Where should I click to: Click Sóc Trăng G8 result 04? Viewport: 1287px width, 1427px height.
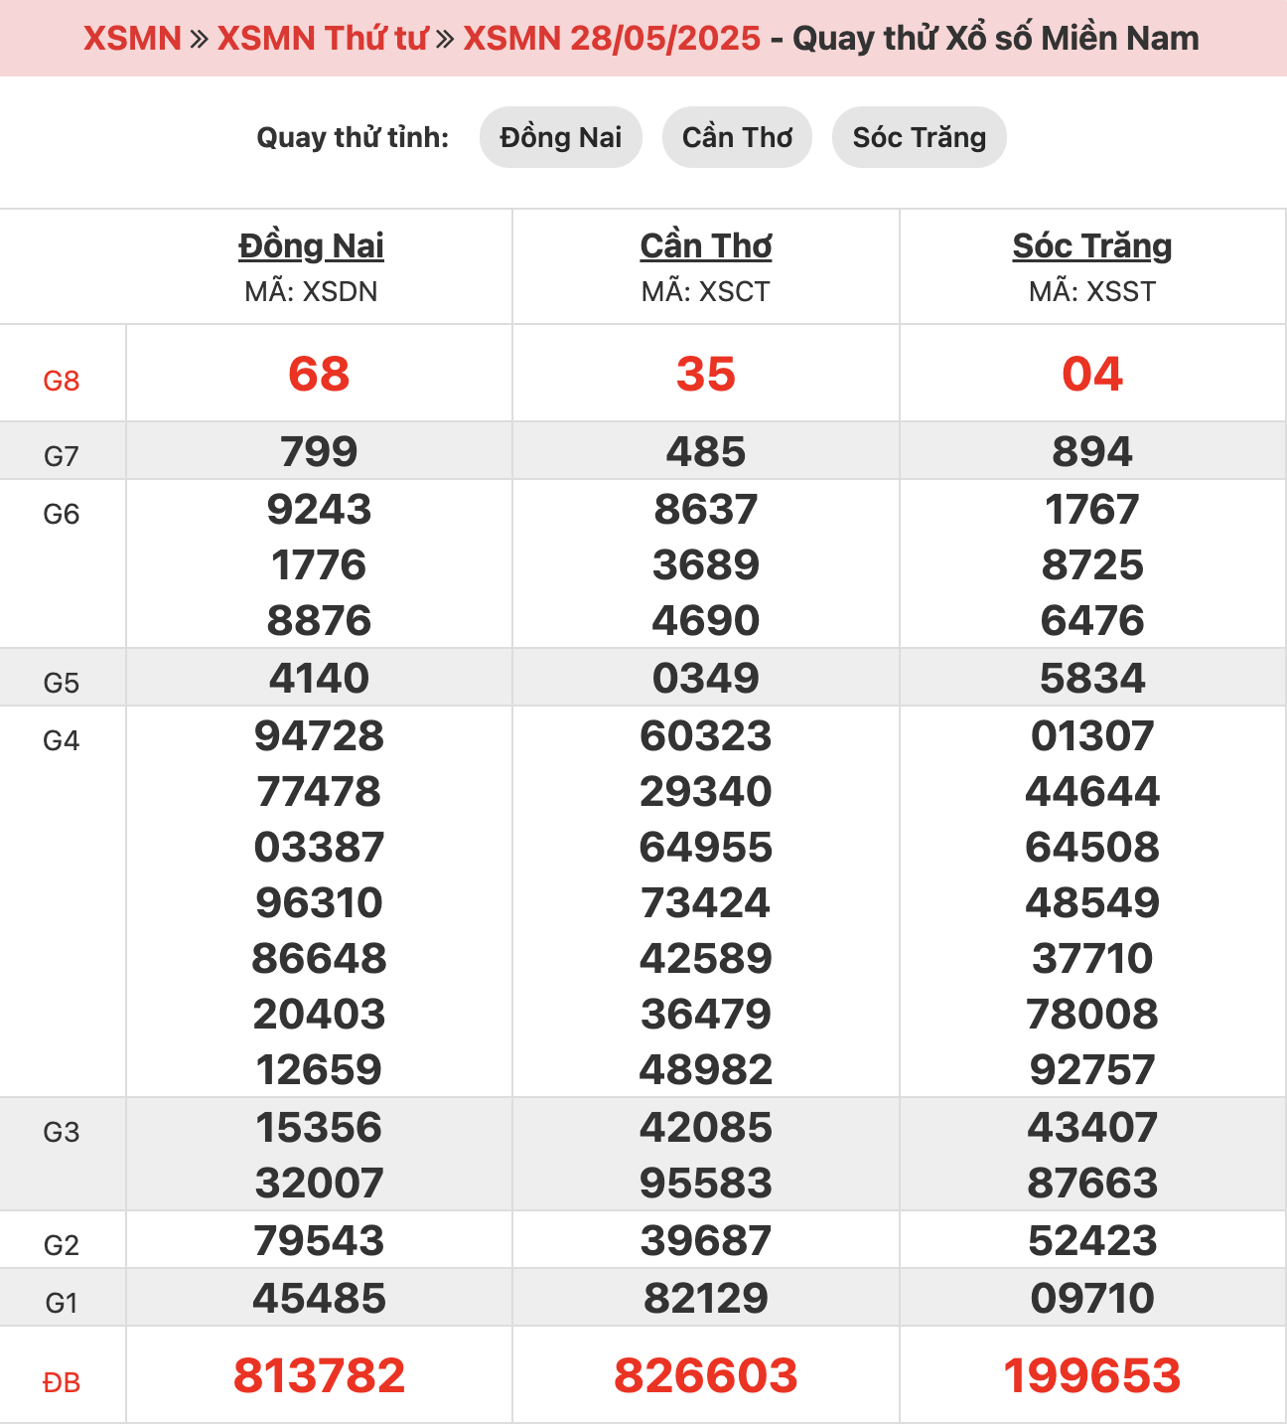[x=1092, y=375]
